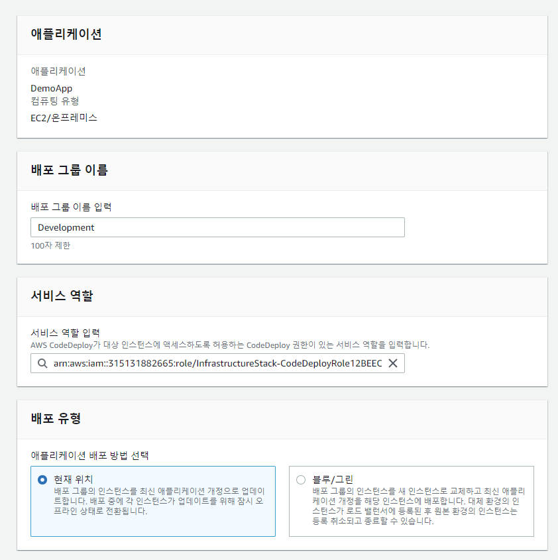Click the search magnifier icon in service role field
Screen dimensions: 558x560
(x=42, y=363)
